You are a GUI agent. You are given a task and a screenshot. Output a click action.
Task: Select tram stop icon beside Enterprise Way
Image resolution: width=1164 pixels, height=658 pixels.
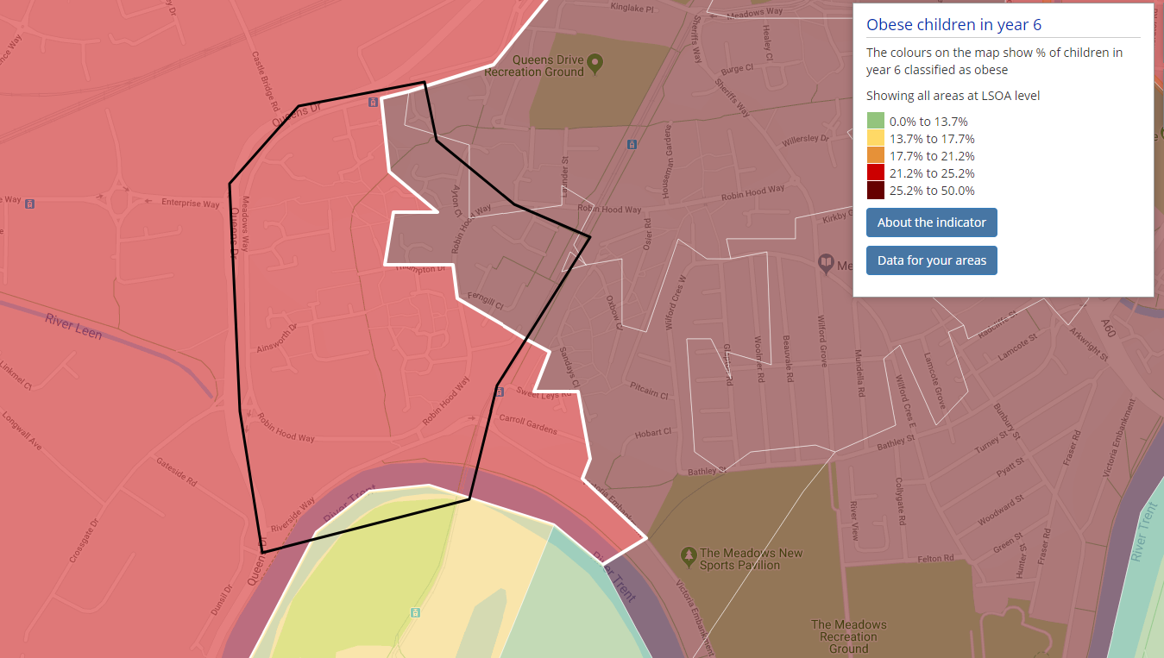point(30,204)
